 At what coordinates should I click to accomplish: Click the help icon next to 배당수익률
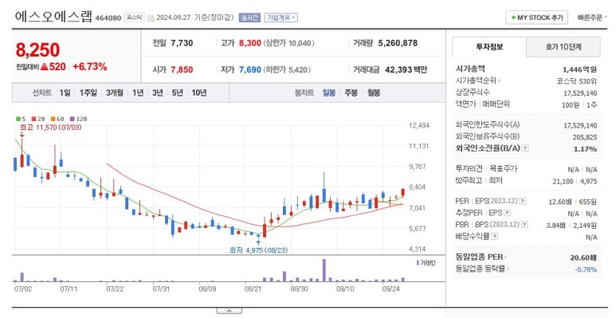coord(495,237)
